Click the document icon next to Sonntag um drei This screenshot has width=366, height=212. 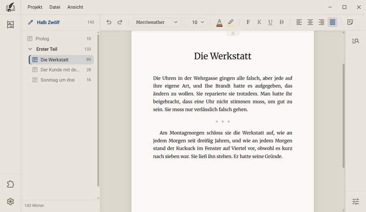click(x=35, y=80)
